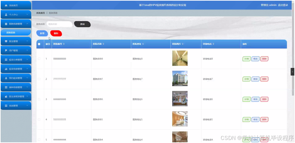This screenshot has width=295, height=143.
Task: Click row 删除 for hospital 医院名称5
Action: 264,120
